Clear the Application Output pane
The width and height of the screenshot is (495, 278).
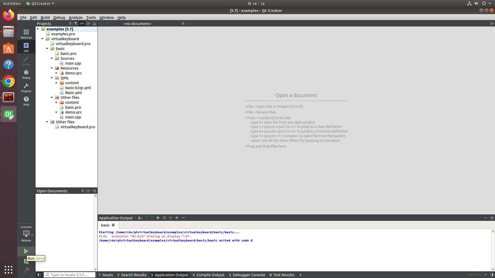140,218
